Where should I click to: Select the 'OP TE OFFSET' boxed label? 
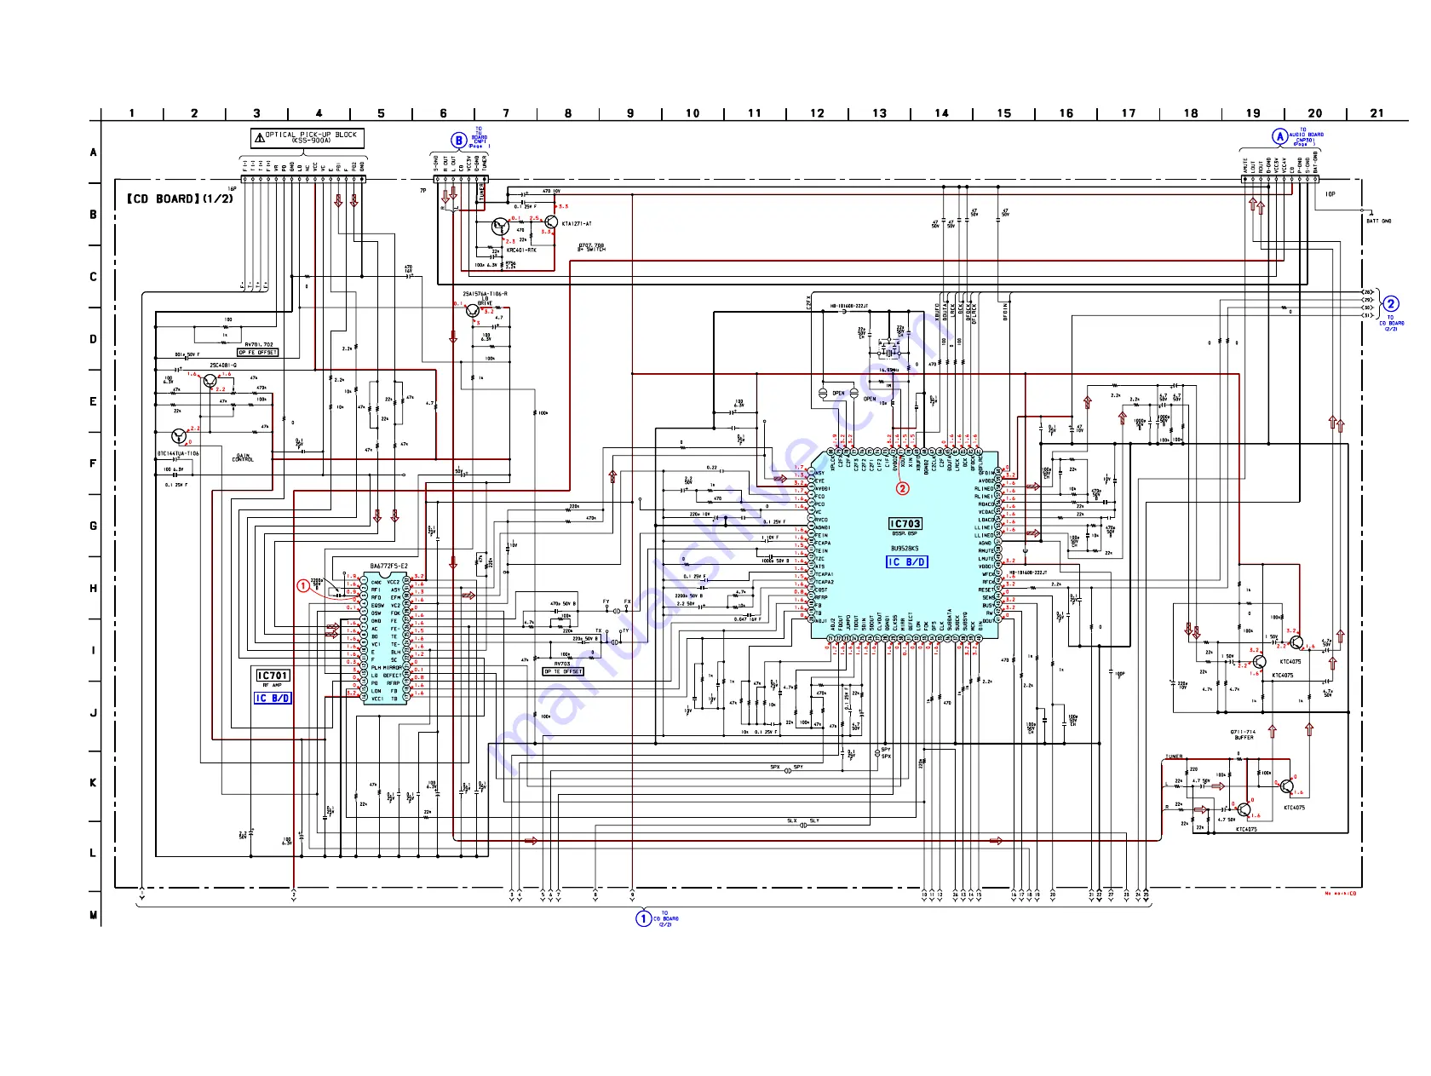[x=564, y=671]
